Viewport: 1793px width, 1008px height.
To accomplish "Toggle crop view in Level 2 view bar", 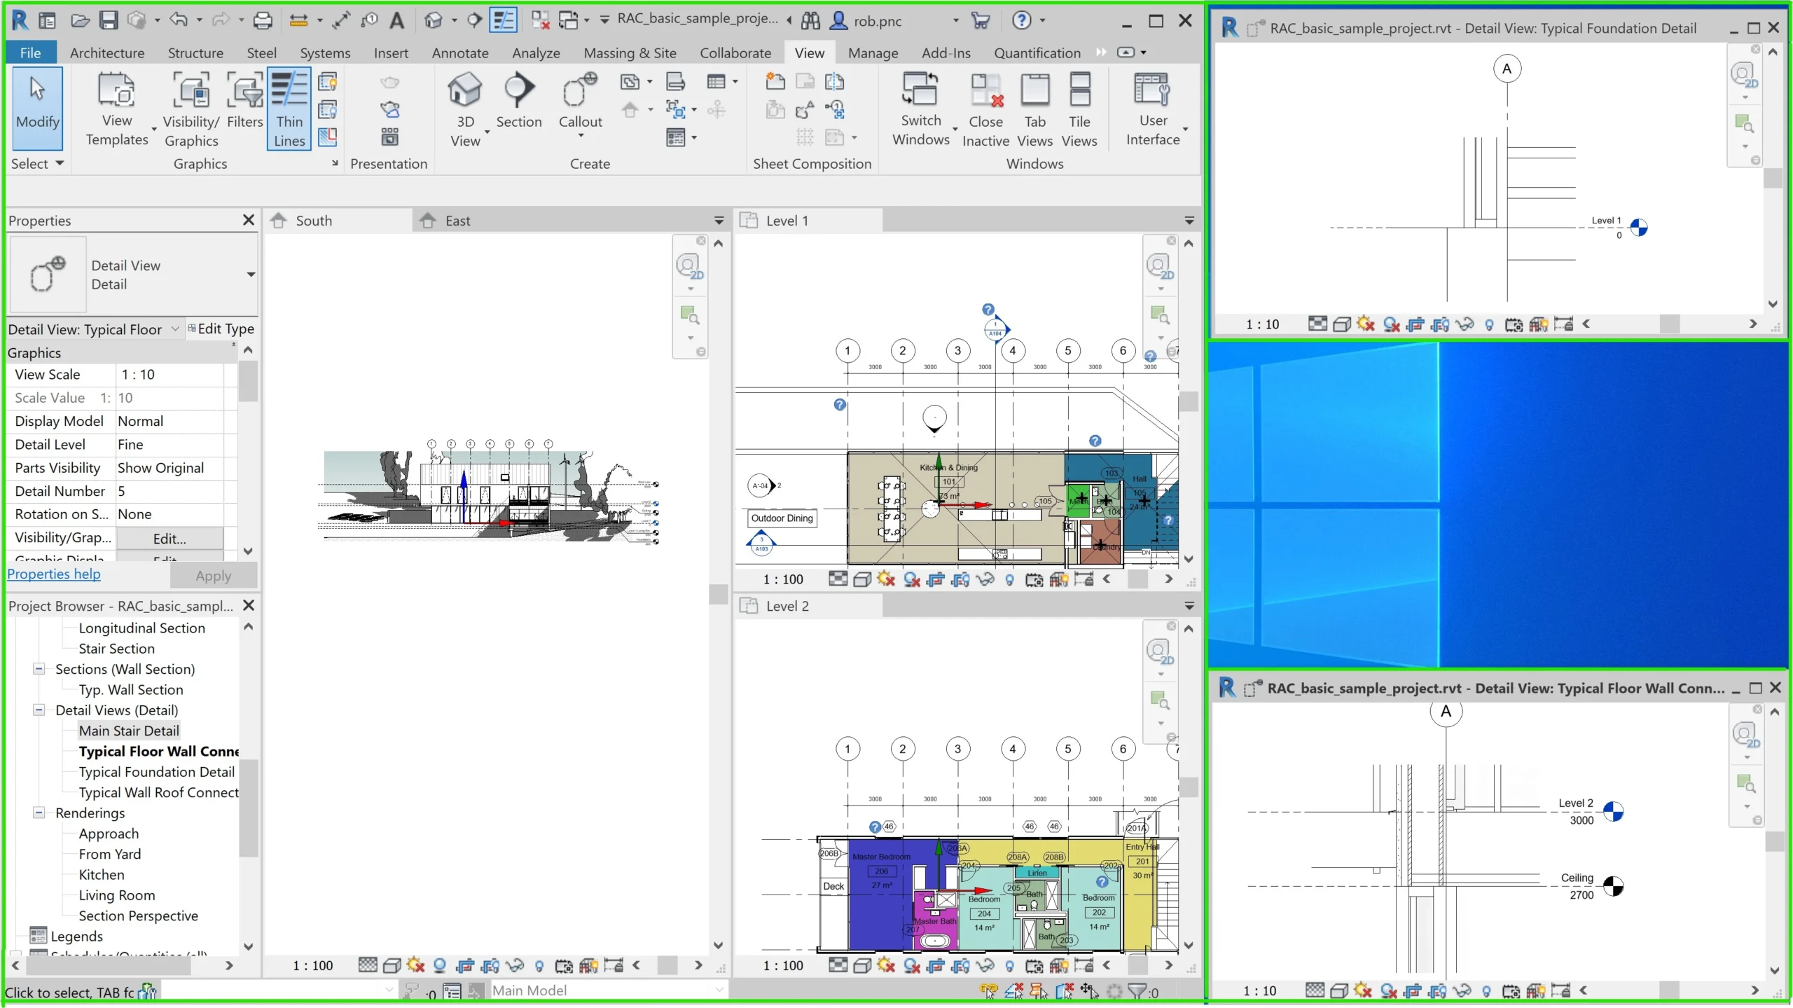I will 936,966.
